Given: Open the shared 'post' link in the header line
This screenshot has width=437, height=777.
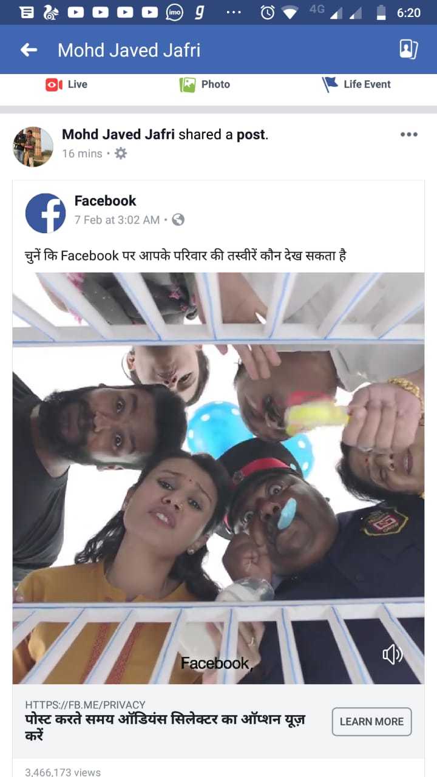Looking at the screenshot, I should coord(251,135).
